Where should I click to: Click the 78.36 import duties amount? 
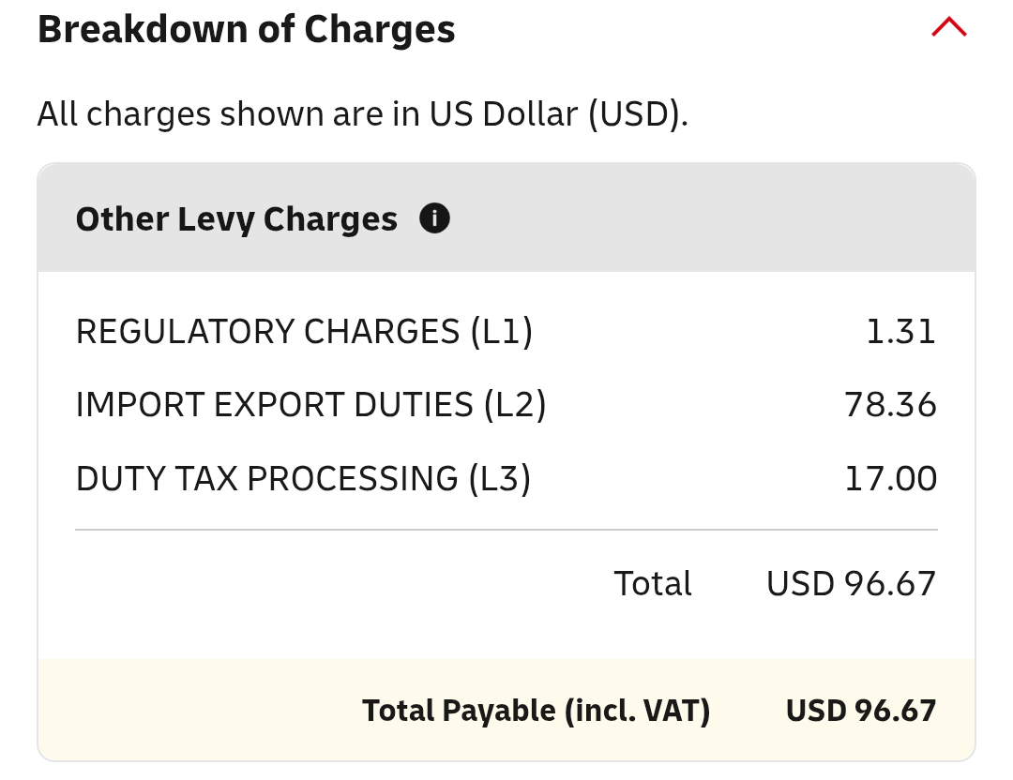890,405
